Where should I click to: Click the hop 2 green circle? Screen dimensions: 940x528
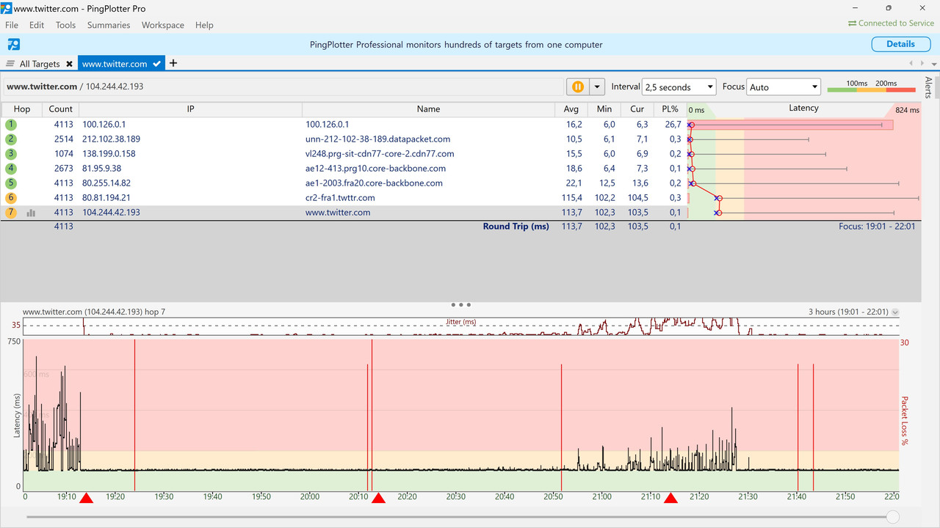pyautogui.click(x=11, y=139)
